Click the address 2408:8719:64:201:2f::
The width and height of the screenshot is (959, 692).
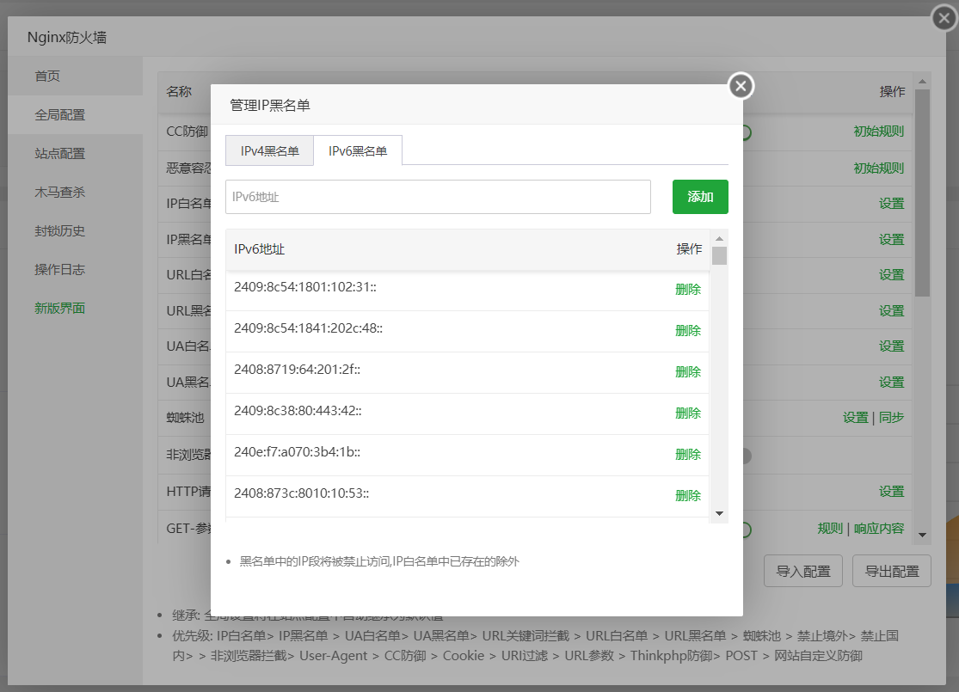pyautogui.click(x=298, y=370)
